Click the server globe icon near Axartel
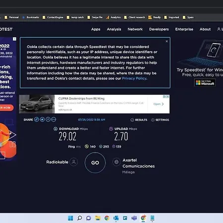This screenshot has width=223, height=223. [116, 162]
